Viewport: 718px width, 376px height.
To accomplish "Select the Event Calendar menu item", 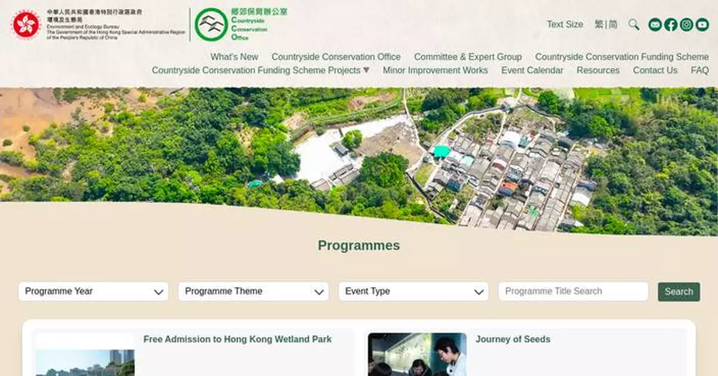I will point(532,70).
